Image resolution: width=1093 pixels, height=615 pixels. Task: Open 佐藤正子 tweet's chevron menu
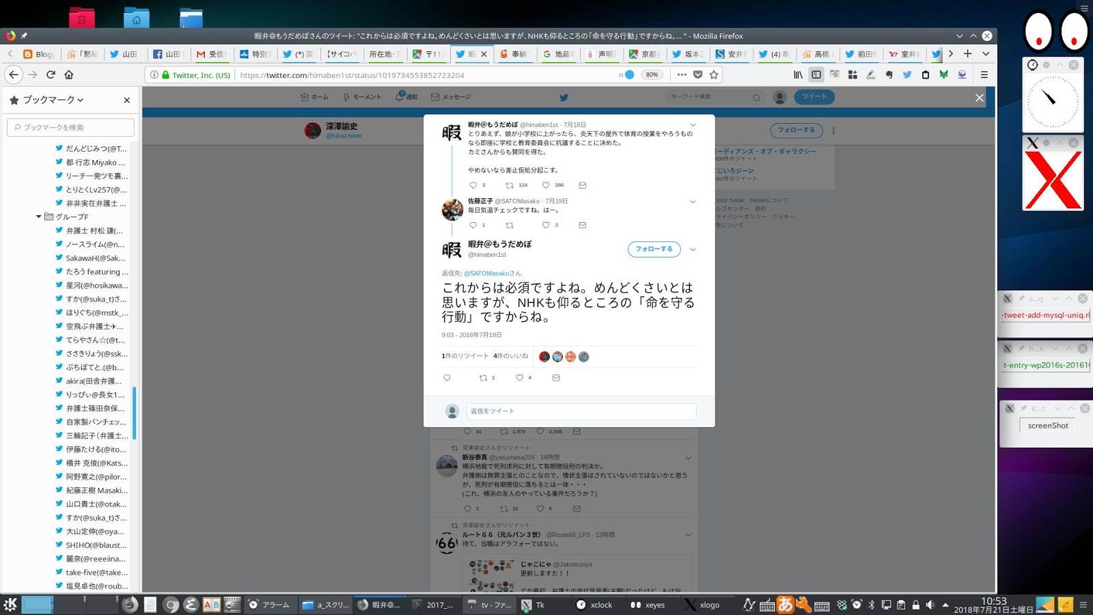pos(693,202)
